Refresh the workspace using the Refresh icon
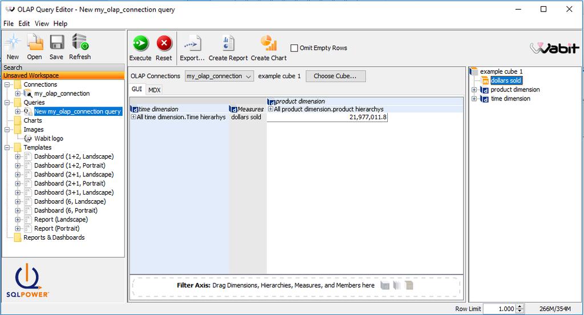The height and width of the screenshot is (315, 584). [80, 42]
